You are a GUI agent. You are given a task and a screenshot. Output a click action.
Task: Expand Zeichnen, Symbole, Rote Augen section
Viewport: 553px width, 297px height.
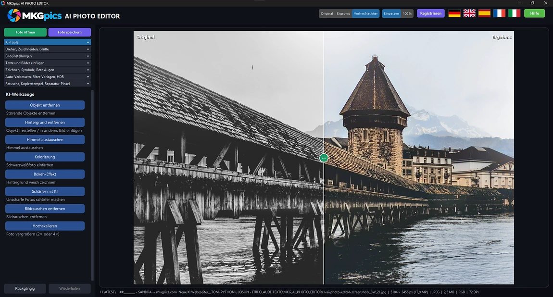[x=47, y=70]
